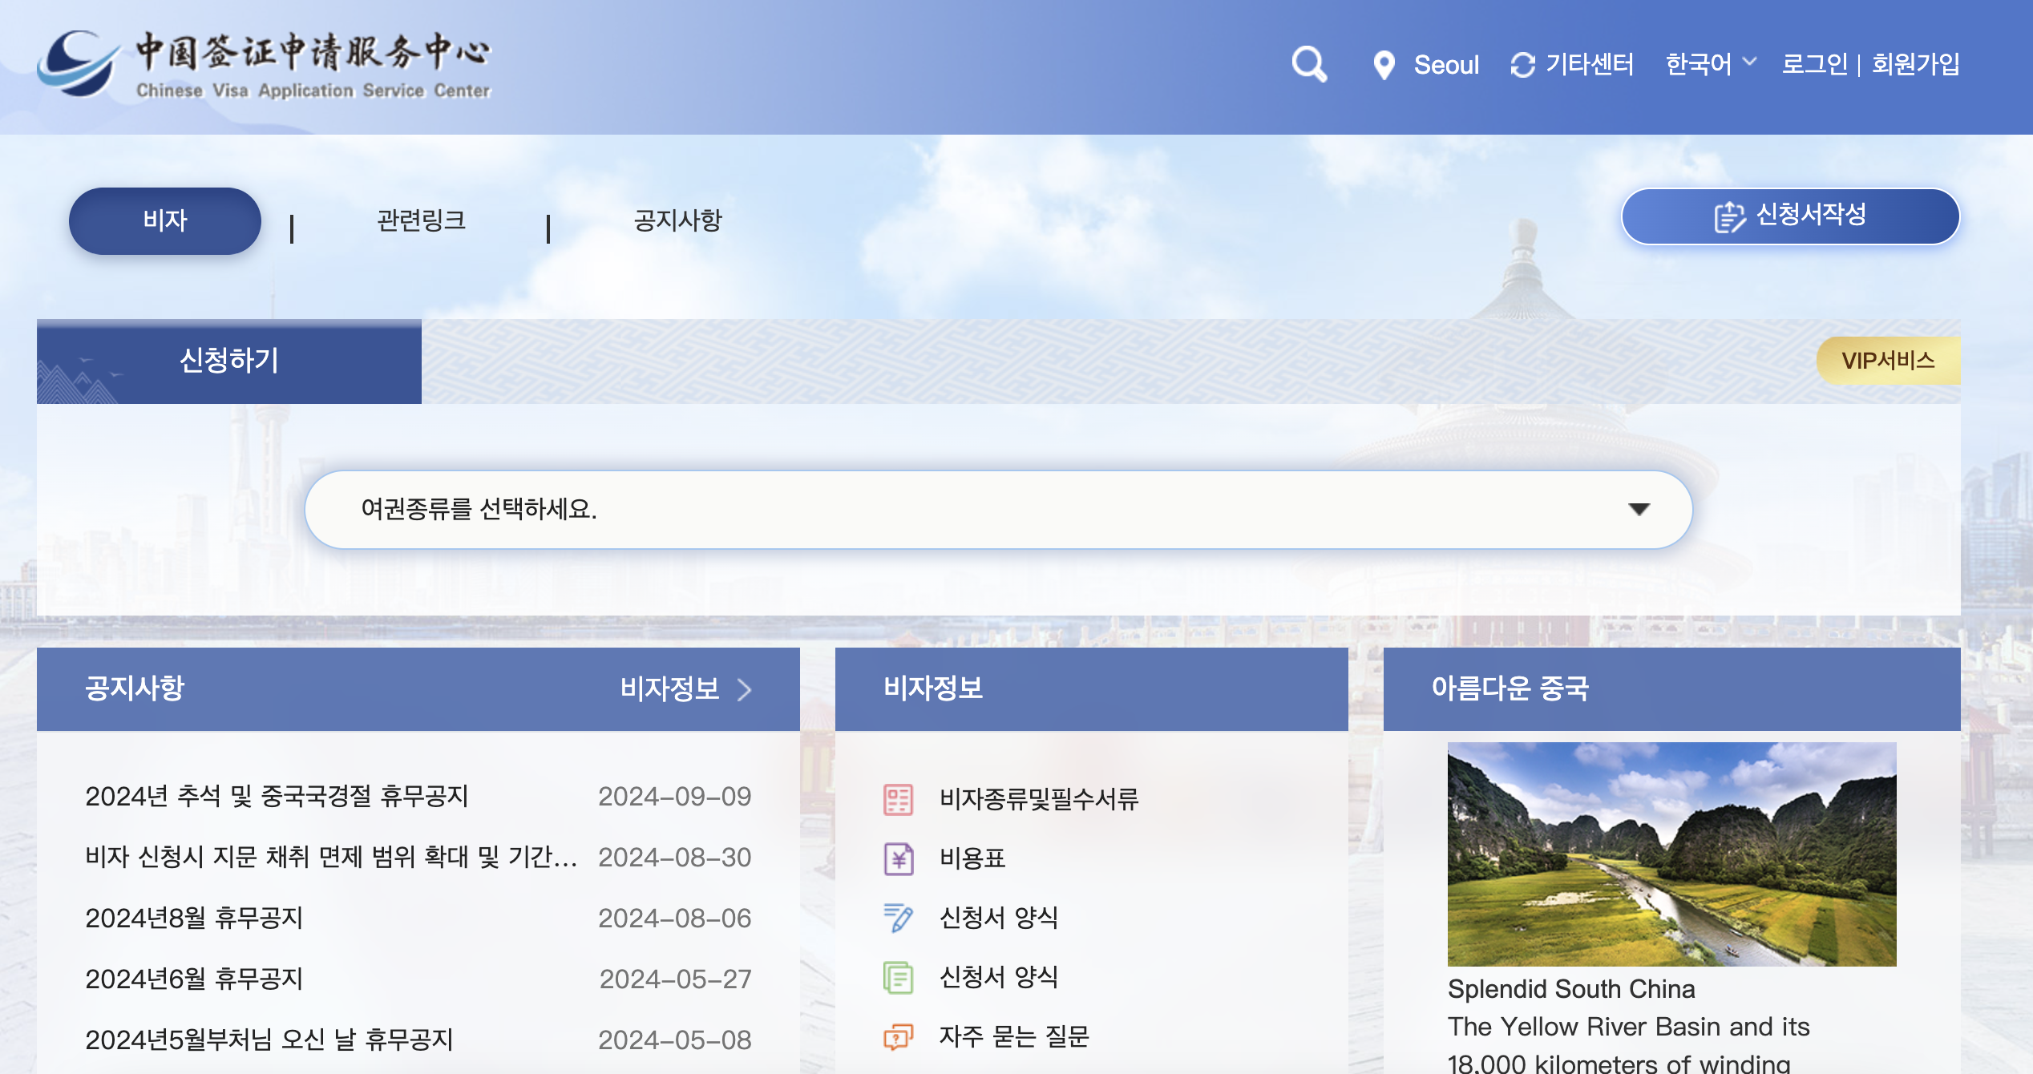Image resolution: width=2033 pixels, height=1074 pixels.
Task: Click the Splendid South China notice link
Action: [x=1571, y=989]
